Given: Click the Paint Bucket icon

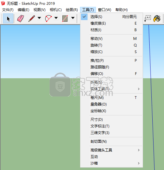Looking at the screenshot, I should click(157, 18).
